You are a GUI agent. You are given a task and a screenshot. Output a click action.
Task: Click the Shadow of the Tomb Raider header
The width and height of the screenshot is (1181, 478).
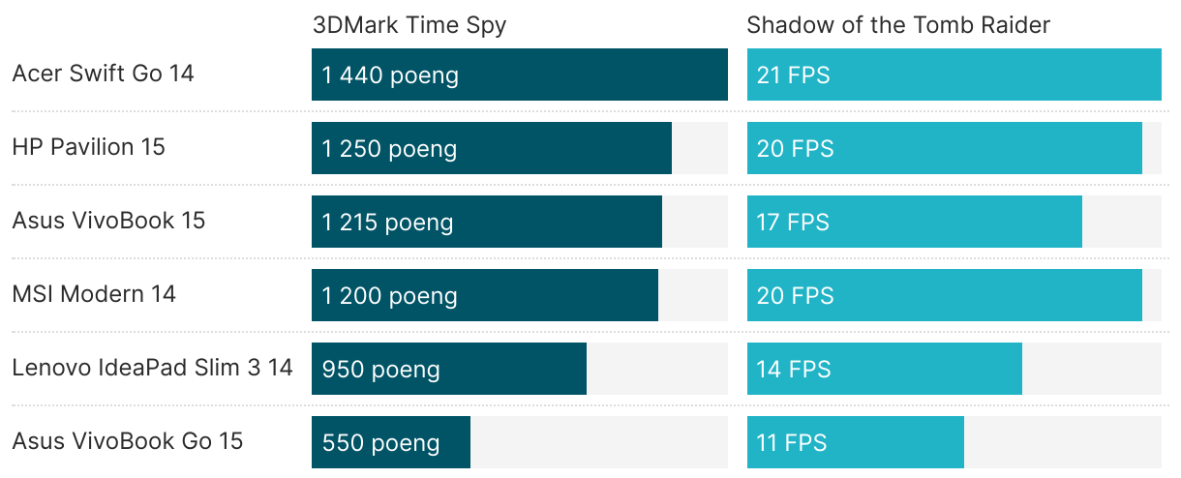898,25
